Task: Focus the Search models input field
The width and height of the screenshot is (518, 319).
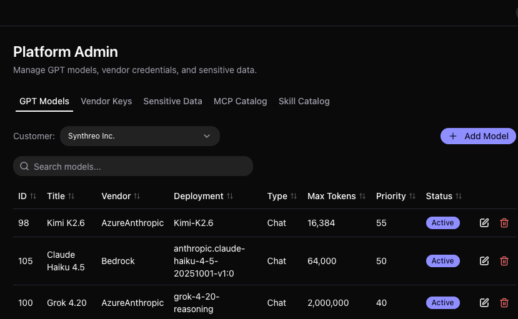Action: point(133,166)
